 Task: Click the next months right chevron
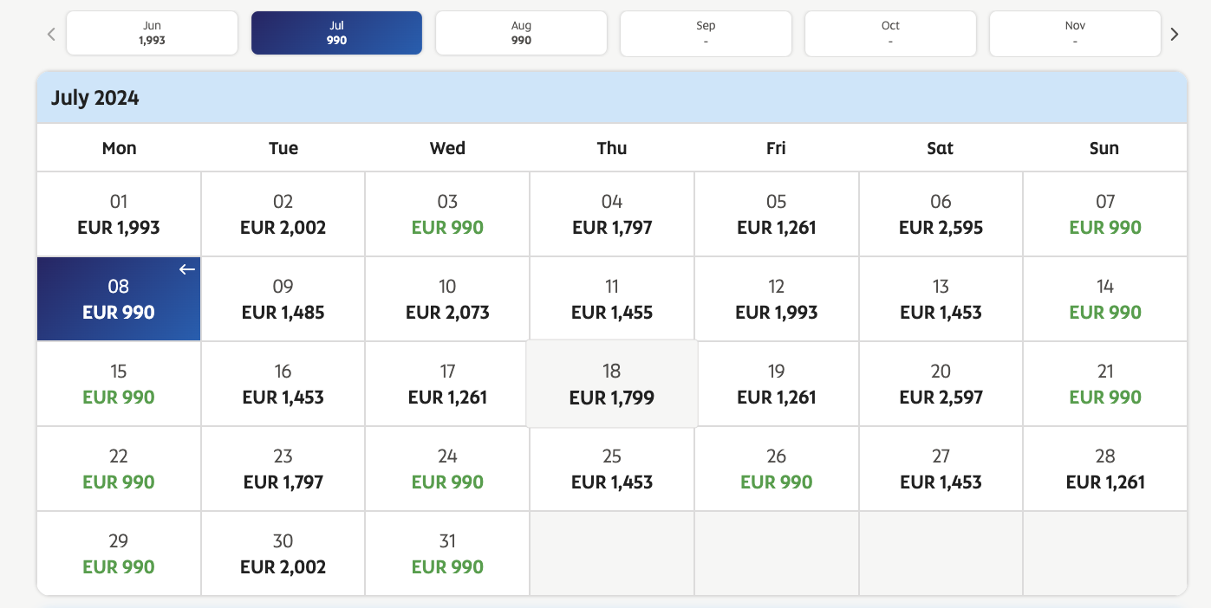click(x=1175, y=34)
